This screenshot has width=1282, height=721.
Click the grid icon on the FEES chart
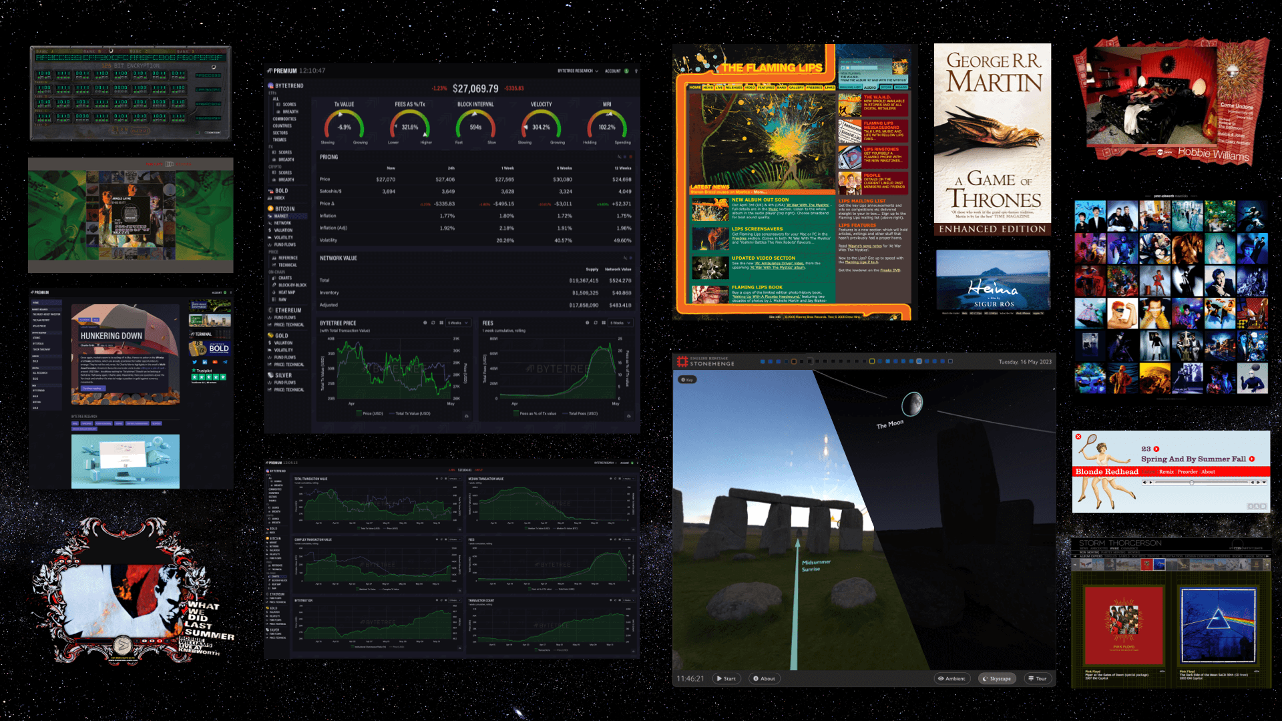coord(604,322)
